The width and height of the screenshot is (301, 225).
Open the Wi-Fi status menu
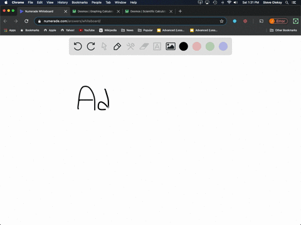click(229, 2)
